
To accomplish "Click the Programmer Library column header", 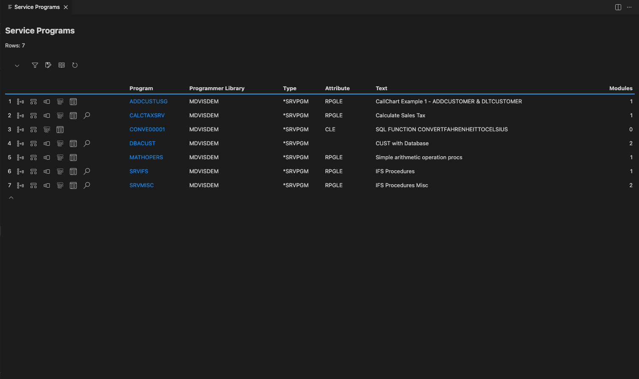I will [217, 89].
